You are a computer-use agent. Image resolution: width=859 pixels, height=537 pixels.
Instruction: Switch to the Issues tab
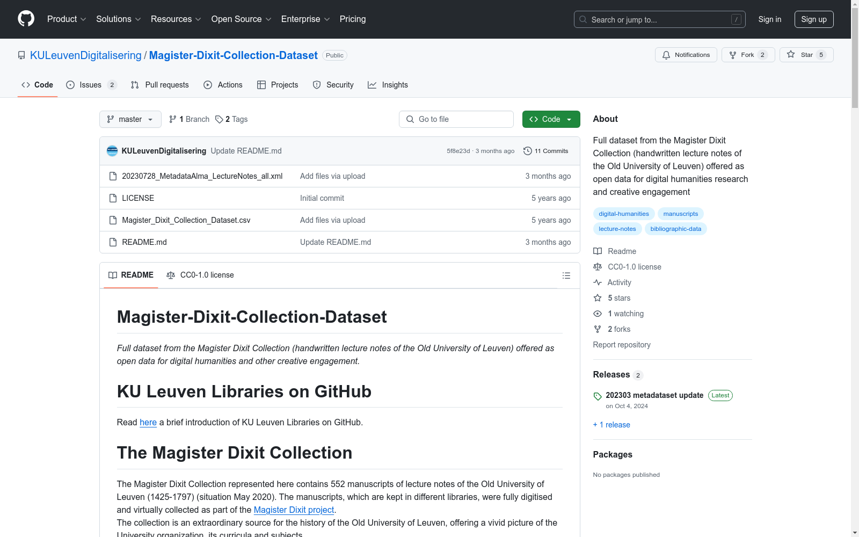coord(91,85)
